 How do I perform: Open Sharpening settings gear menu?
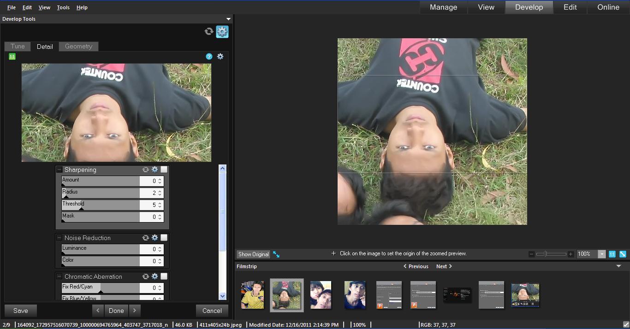pyautogui.click(x=155, y=170)
